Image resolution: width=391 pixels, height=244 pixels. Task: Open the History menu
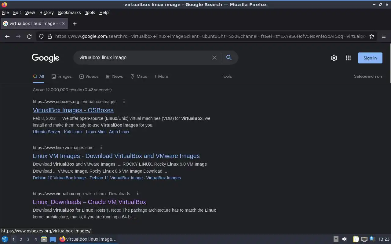tap(46, 13)
